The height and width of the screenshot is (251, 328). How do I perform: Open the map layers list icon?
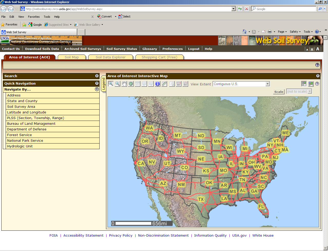[304, 84]
